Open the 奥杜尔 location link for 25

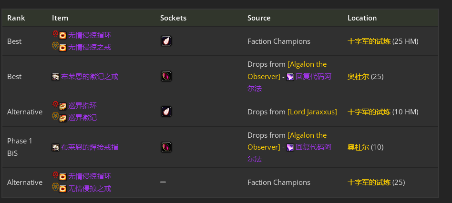point(359,77)
